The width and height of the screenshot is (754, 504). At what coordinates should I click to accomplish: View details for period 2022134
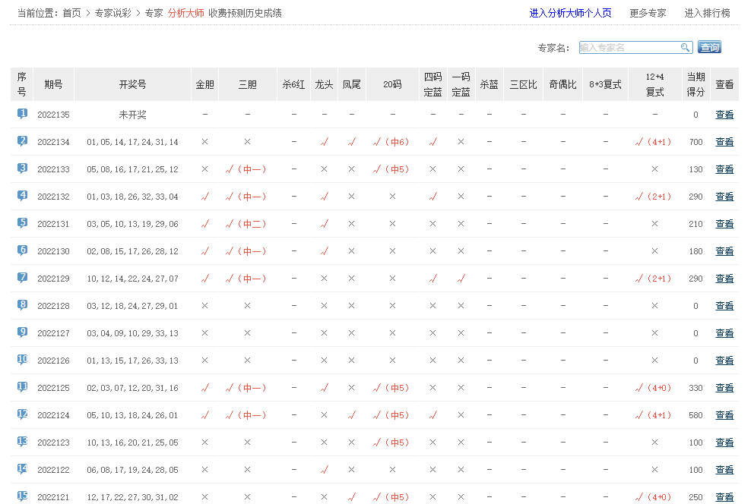724,142
